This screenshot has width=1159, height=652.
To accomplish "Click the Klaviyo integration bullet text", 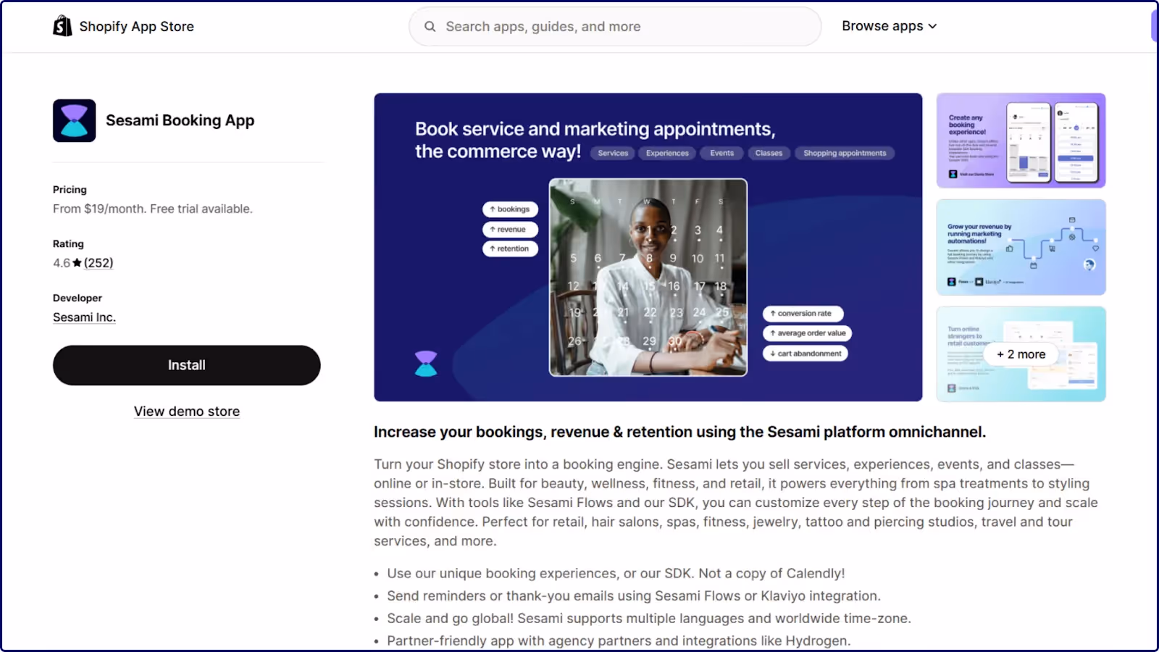I will click(x=634, y=595).
